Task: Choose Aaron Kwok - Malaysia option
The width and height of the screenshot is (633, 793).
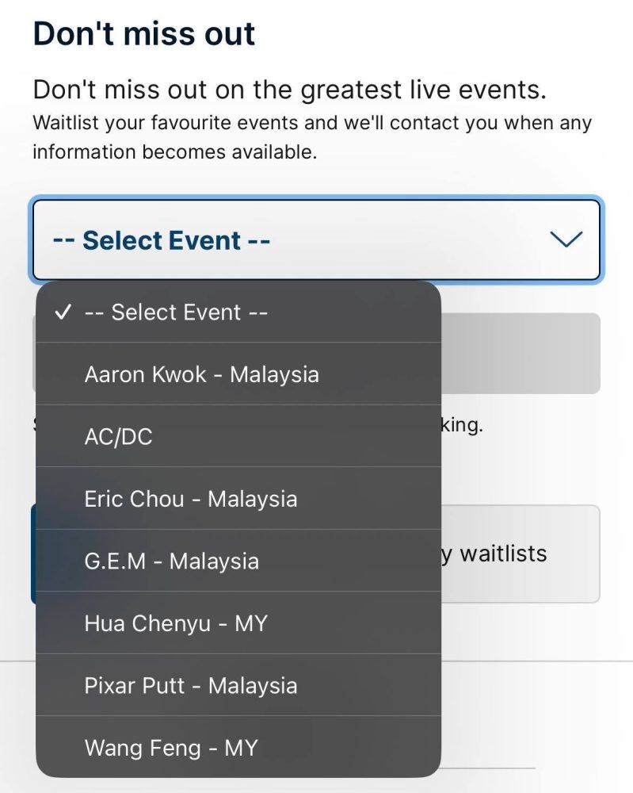Action: (x=201, y=374)
